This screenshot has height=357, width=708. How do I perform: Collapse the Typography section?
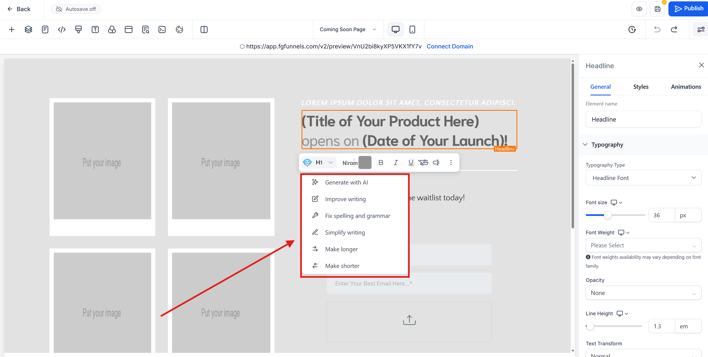click(x=585, y=145)
